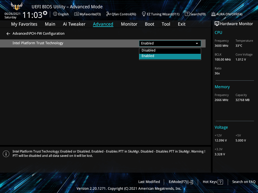This screenshot has width=258, height=193.
Task: Select the Advanced tab
Action: click(103, 24)
